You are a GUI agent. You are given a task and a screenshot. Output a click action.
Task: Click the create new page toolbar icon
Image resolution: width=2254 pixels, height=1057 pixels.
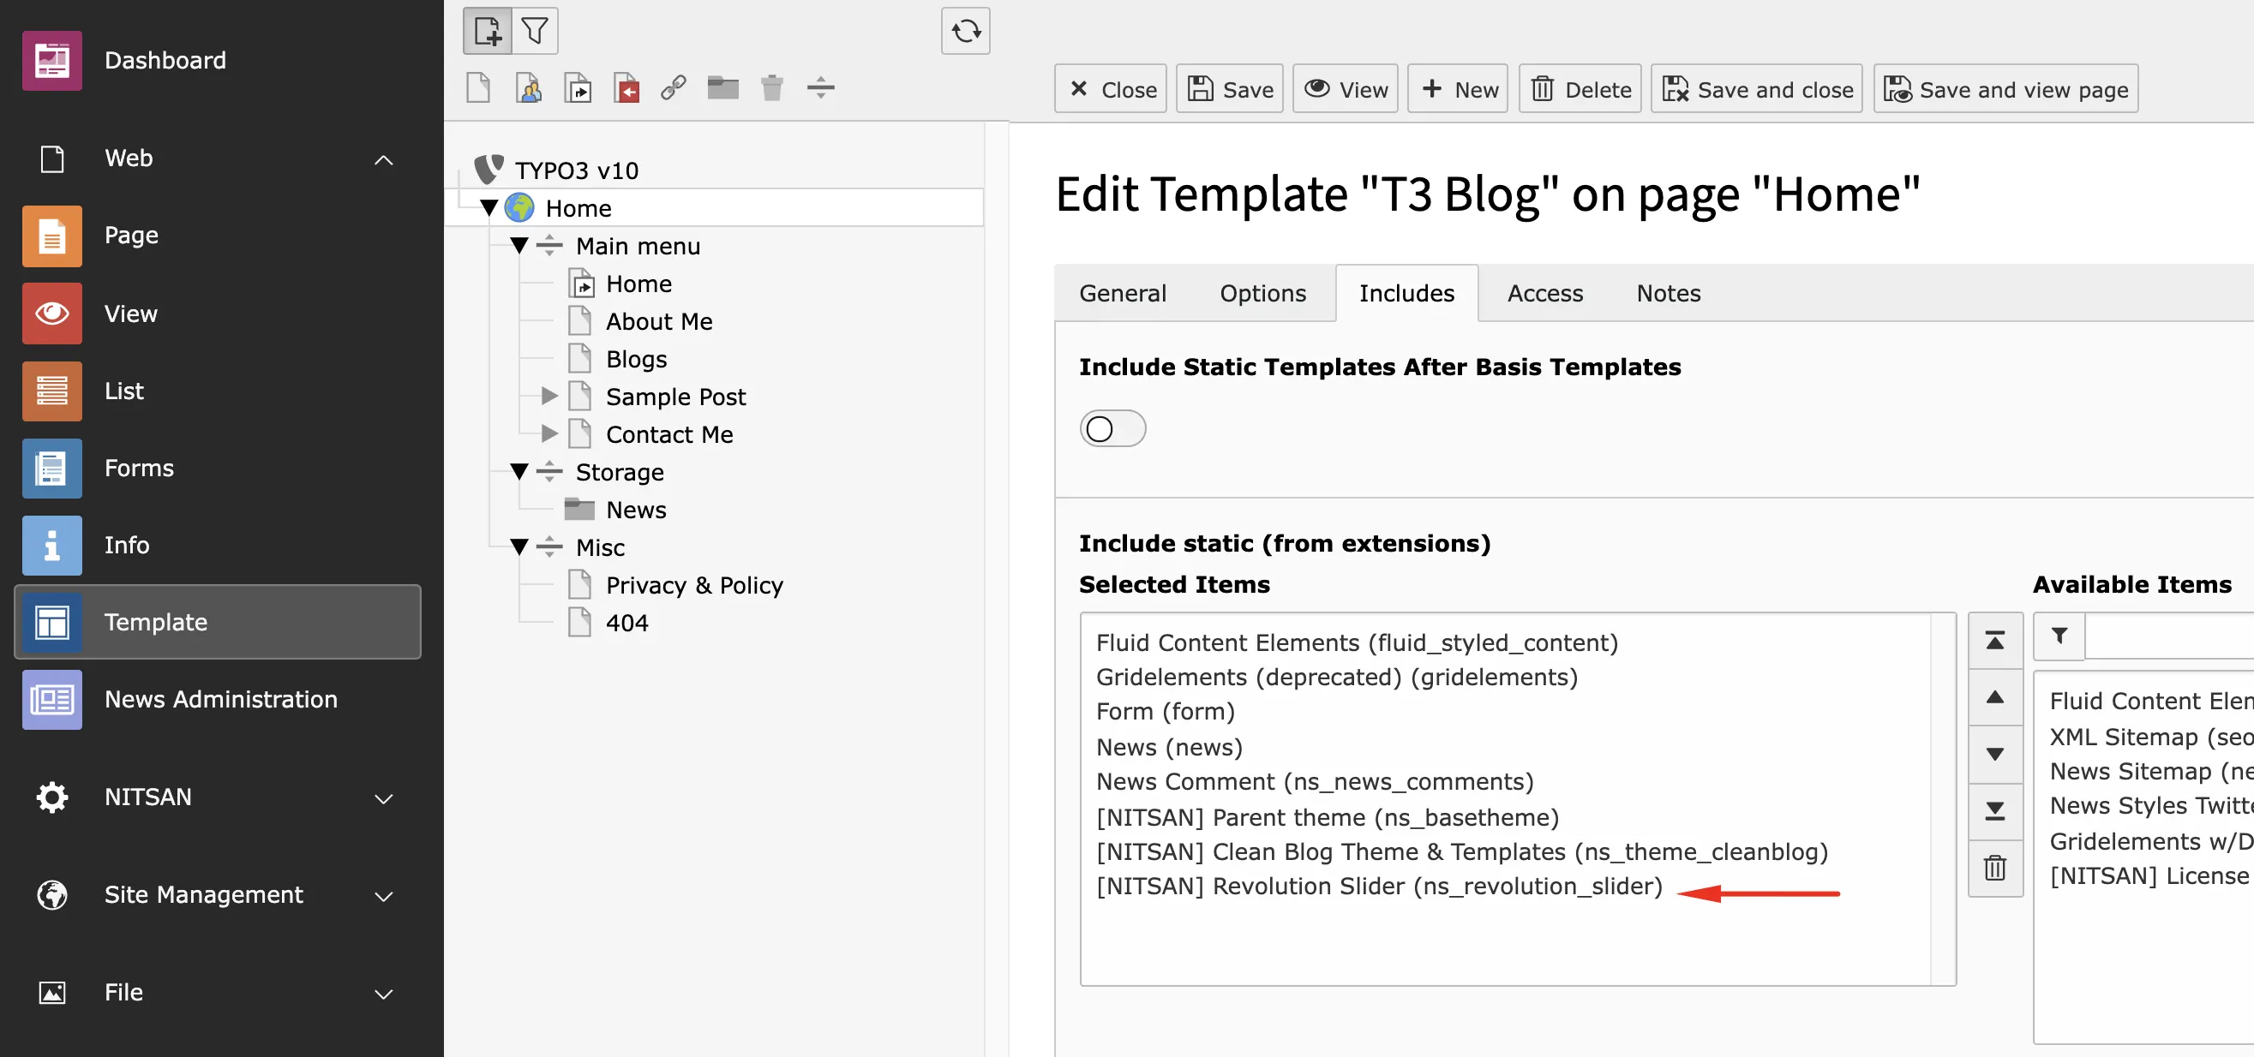point(487,31)
